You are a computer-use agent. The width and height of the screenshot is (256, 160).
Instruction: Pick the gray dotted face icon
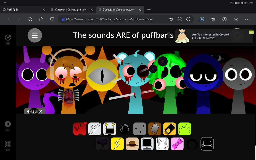[140, 129]
